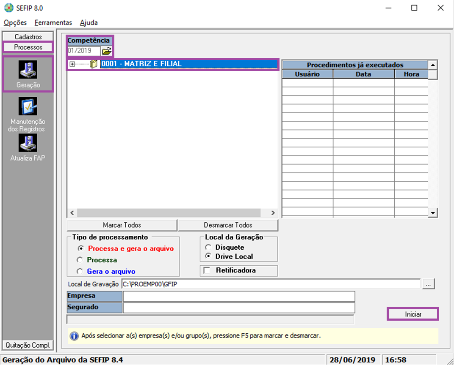Click Marcar Todos button
Viewport: 454px width, 365px height.
[x=122, y=225]
